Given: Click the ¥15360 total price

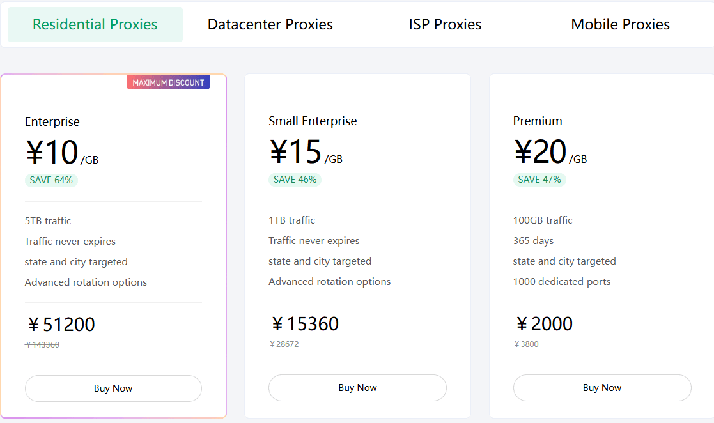Looking at the screenshot, I should (x=304, y=324).
